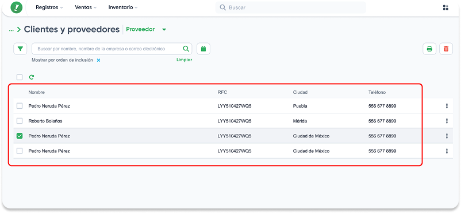Viewport: 461px width, 213px height.
Task: Toggle the select-all checkbox
Action: (20, 77)
